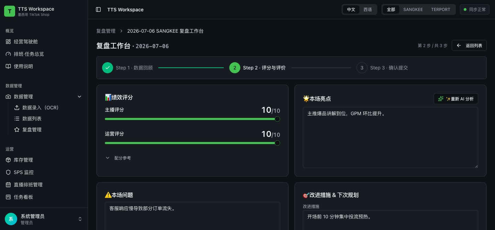495x230 pixels.
Task: Open 经营驾驶舱 dashboard icon
Action: [8, 42]
